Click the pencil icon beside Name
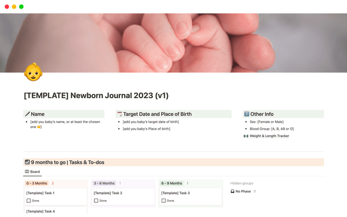This screenshot has width=347, height=217. [x=27, y=114]
